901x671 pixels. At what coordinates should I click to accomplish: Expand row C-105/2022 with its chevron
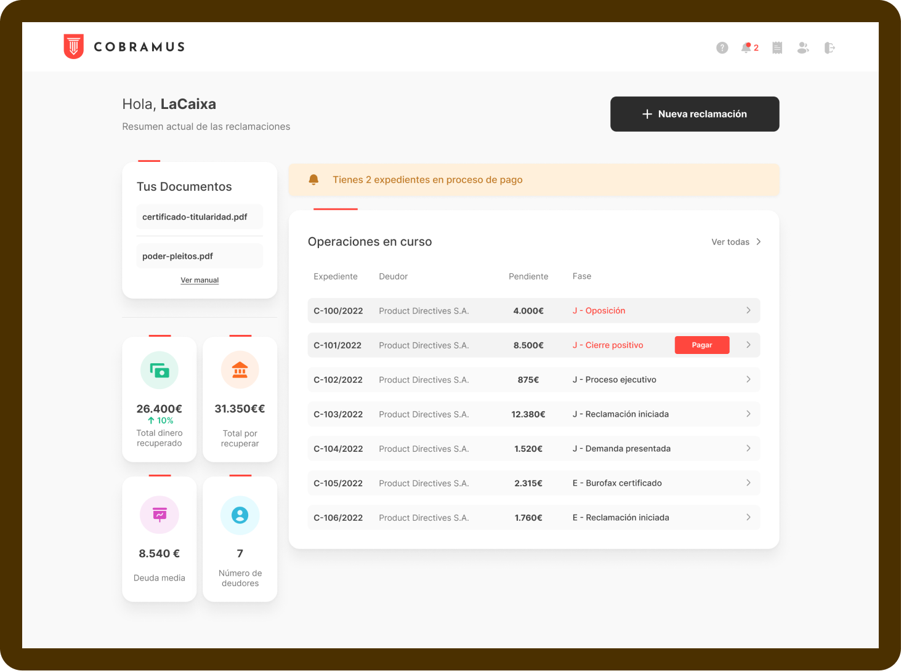pyautogui.click(x=748, y=483)
